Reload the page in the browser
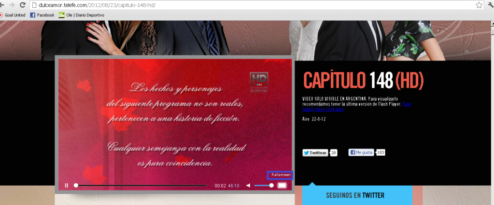 [22, 5]
